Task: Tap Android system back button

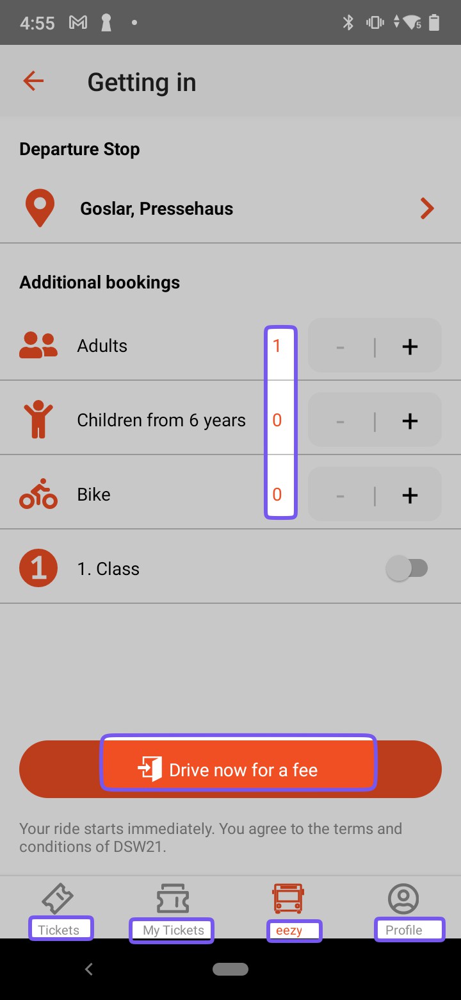Action: pos(89,969)
